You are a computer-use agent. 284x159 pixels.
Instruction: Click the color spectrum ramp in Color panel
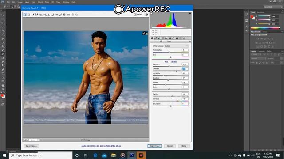click(265, 28)
